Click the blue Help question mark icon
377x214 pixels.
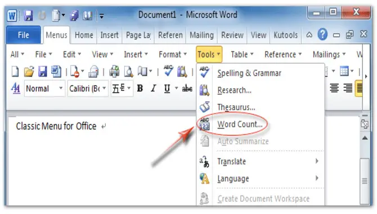pos(322,35)
